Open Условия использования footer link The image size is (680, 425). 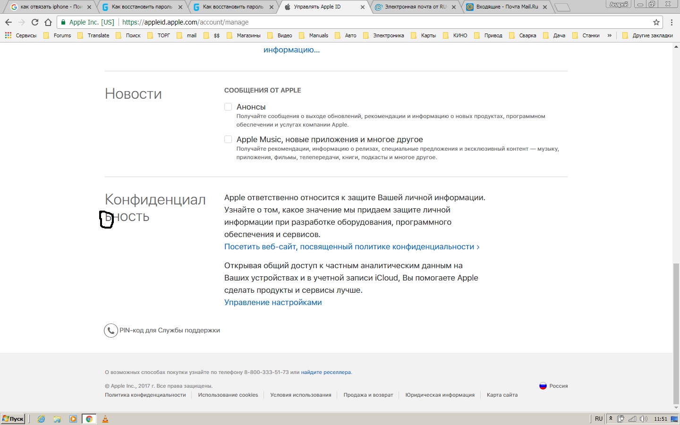[x=301, y=395]
